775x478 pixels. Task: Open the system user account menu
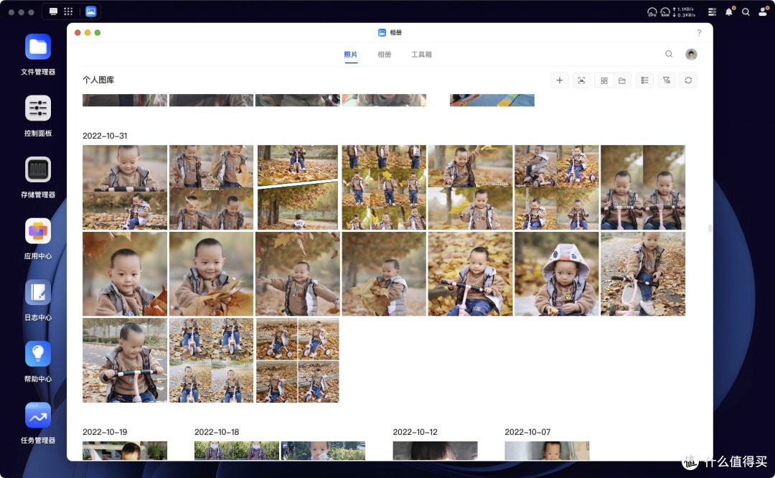pyautogui.click(x=763, y=12)
